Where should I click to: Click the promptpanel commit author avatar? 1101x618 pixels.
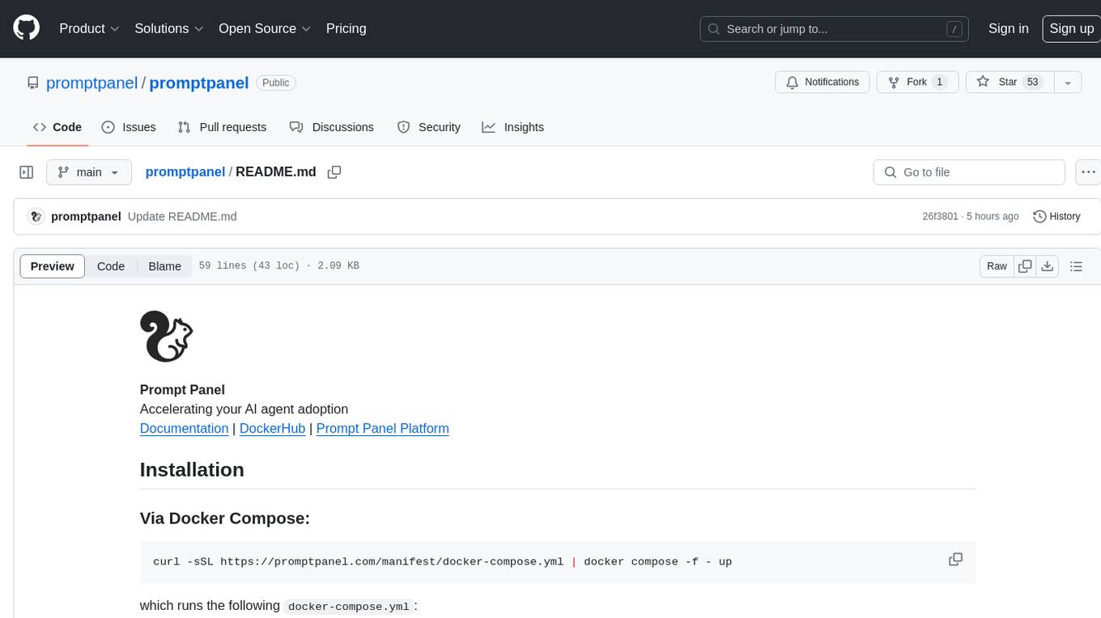tap(36, 217)
